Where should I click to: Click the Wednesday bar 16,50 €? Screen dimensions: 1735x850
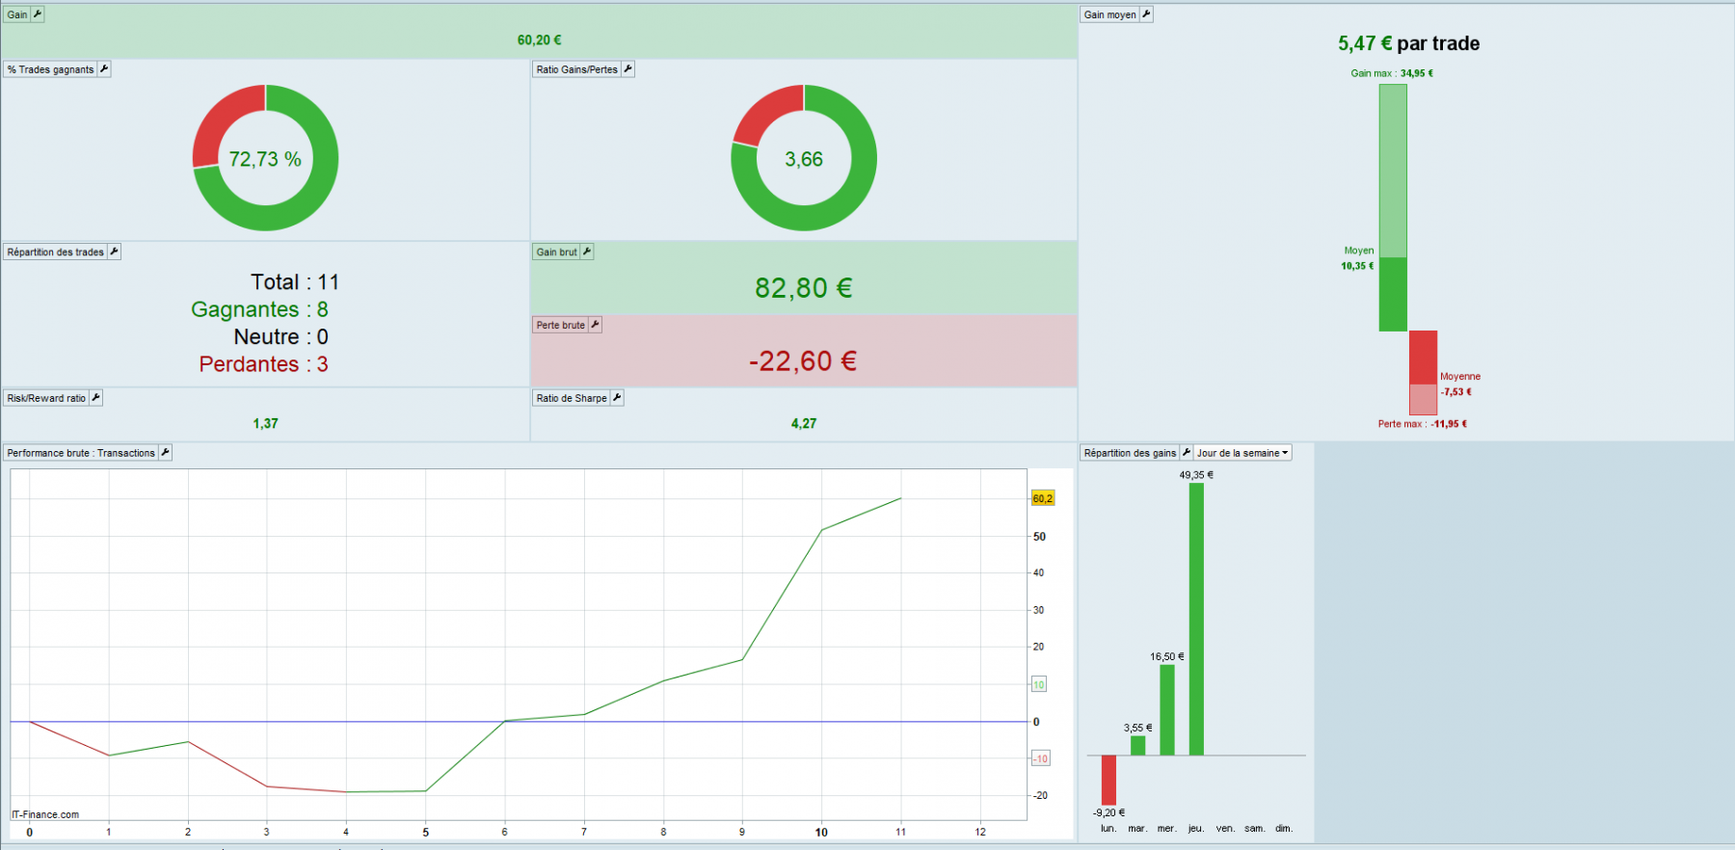tap(1167, 710)
